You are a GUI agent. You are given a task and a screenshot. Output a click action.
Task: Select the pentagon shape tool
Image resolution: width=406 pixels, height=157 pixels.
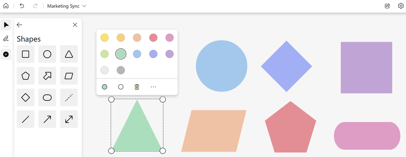coord(25,76)
